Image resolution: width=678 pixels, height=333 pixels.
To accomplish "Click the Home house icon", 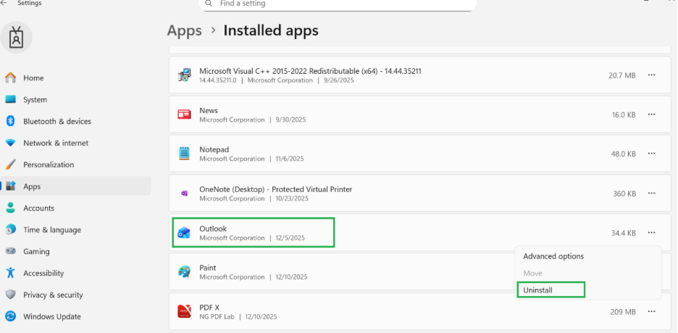I will [11, 77].
